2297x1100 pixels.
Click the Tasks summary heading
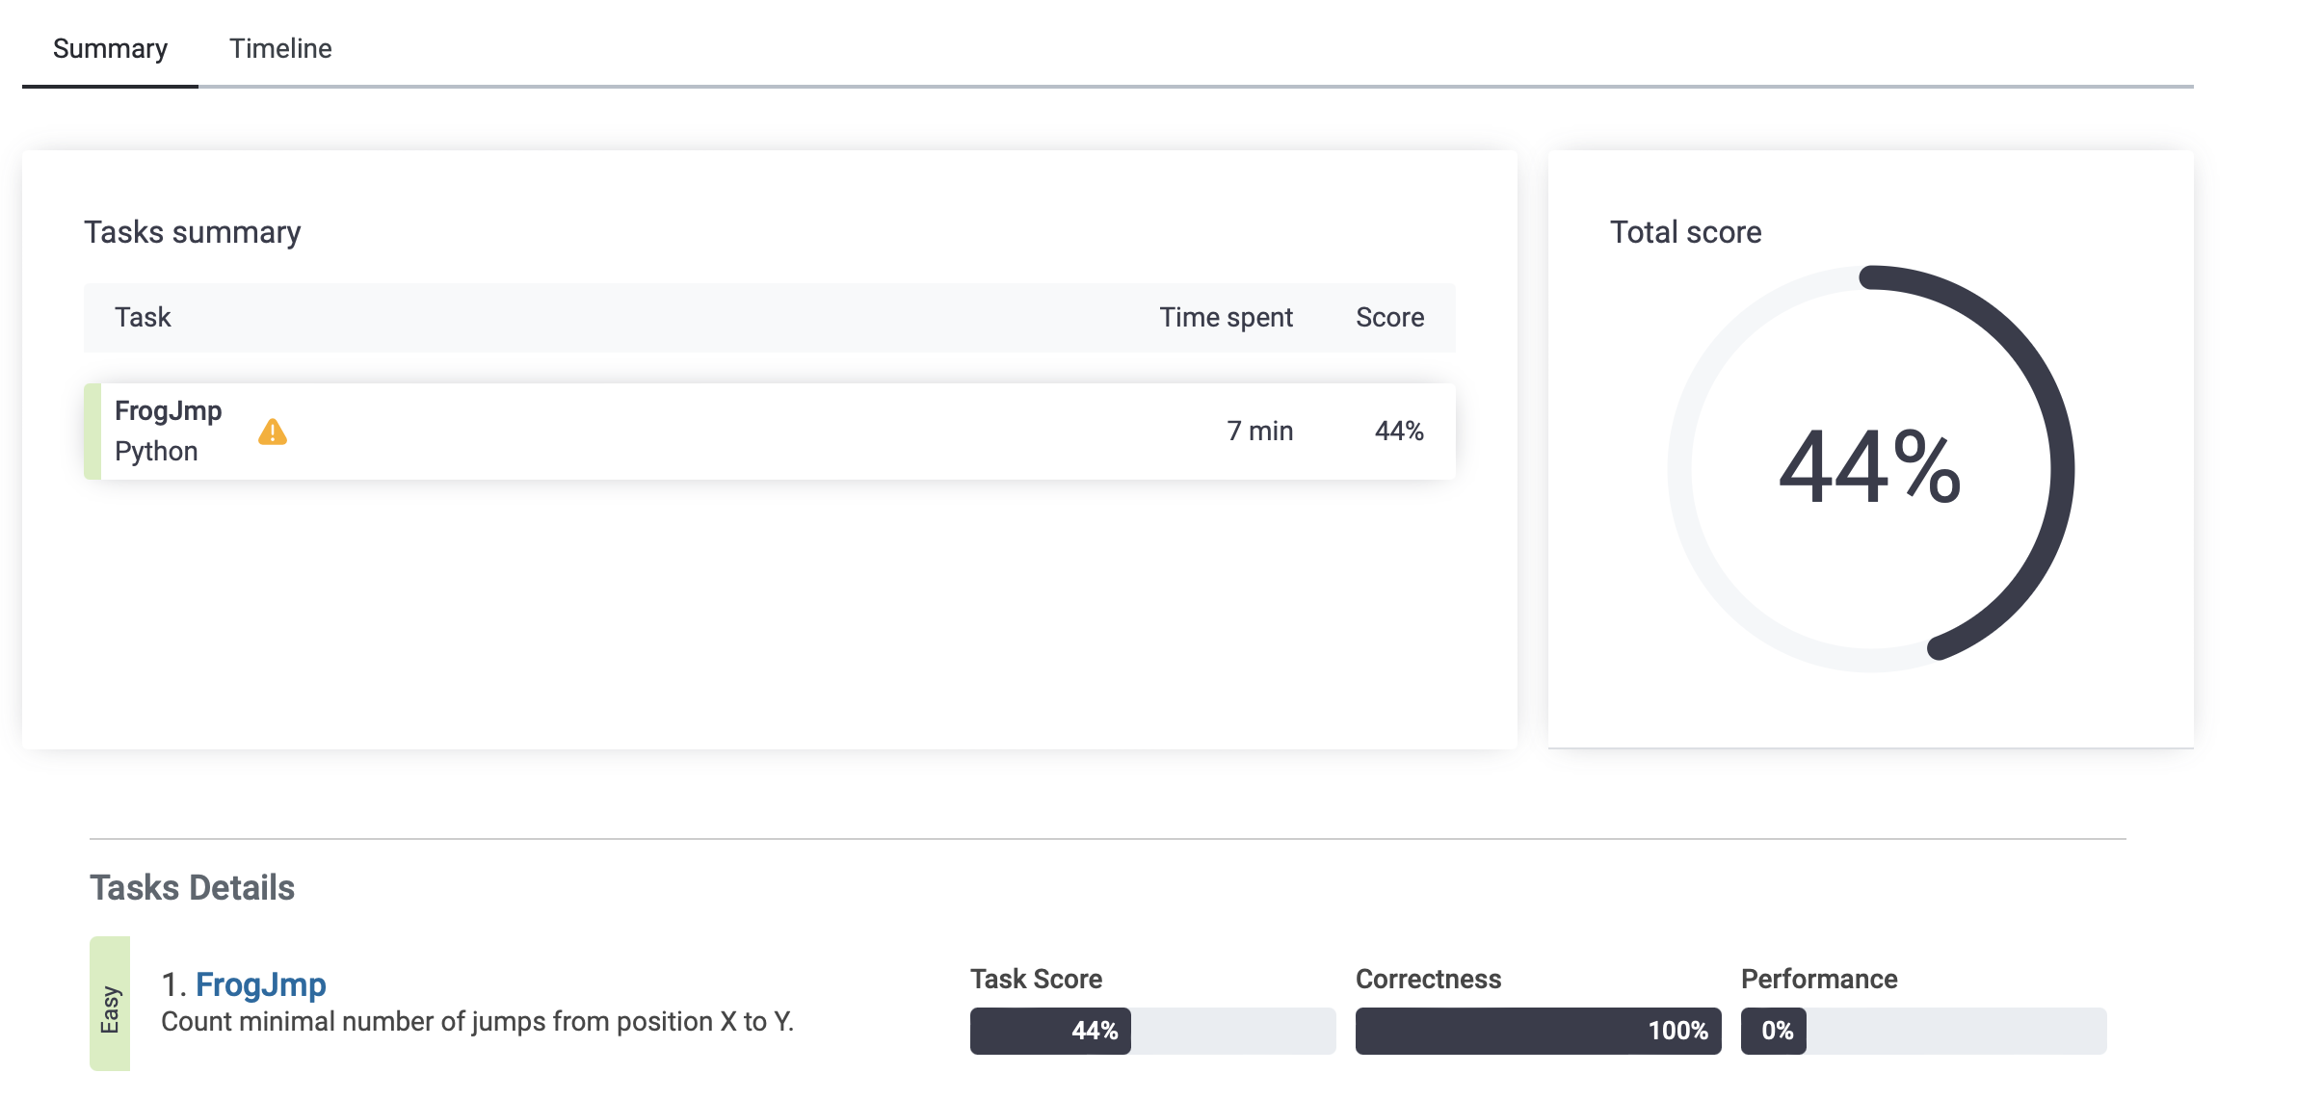coord(193,232)
